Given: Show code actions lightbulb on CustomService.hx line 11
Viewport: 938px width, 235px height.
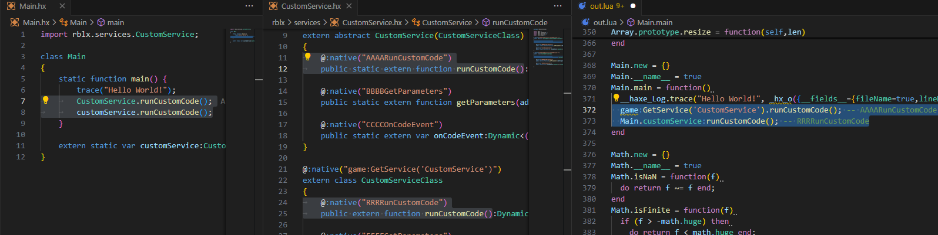Looking at the screenshot, I should tap(307, 57).
